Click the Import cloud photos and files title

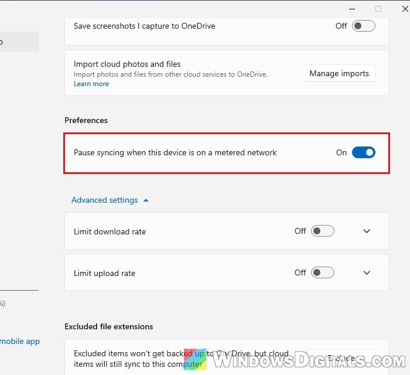click(127, 64)
